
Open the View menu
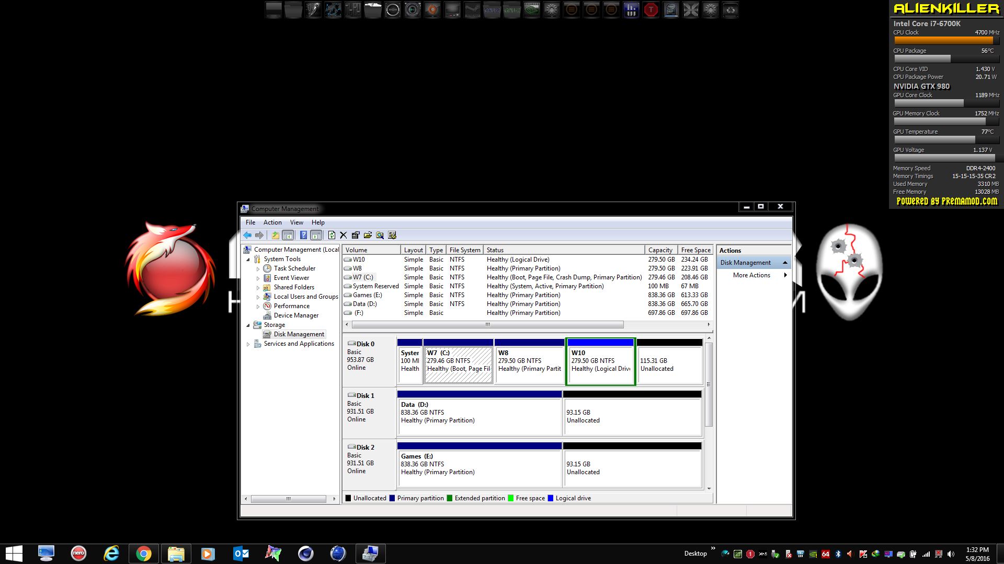pos(296,222)
